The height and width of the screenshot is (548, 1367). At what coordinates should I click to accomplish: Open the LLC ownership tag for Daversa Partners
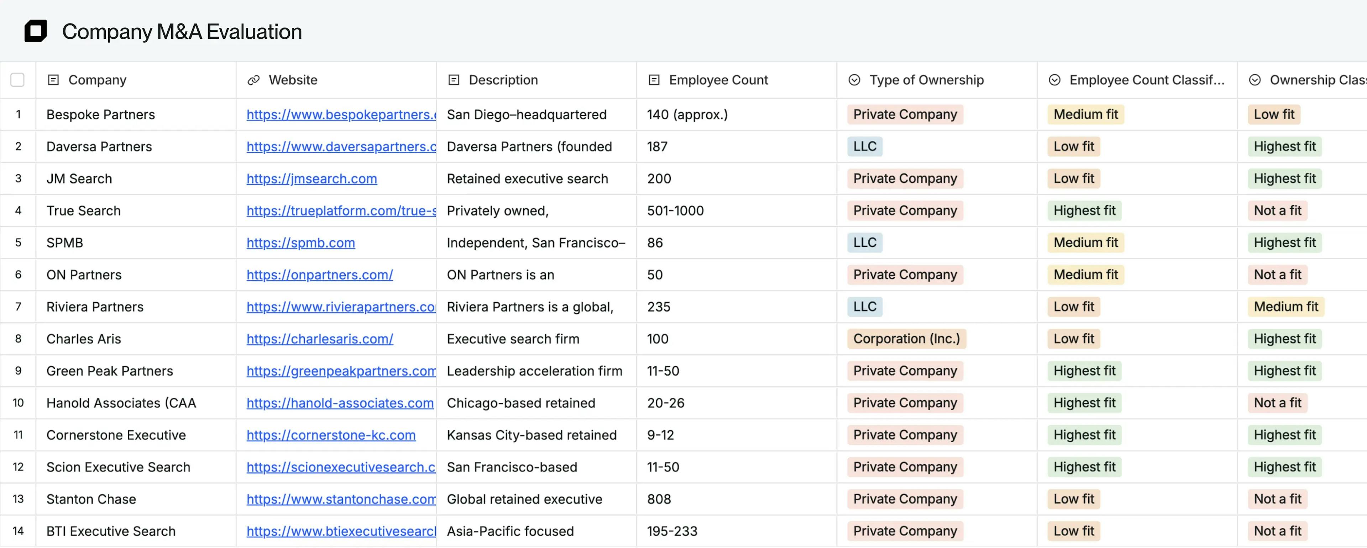click(x=864, y=147)
